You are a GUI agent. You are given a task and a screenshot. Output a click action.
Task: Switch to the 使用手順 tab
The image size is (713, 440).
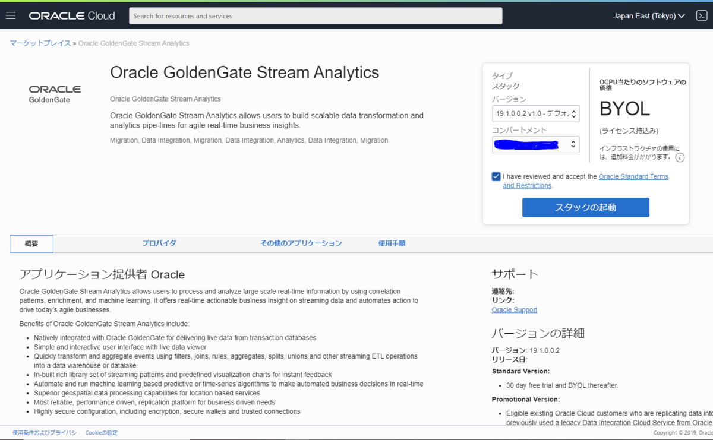(x=392, y=243)
